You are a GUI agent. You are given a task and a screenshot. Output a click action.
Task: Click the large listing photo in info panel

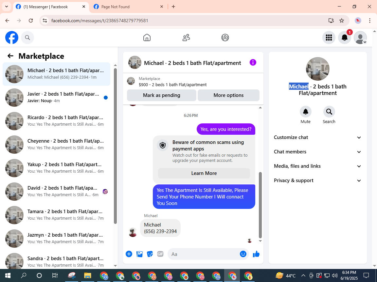click(x=318, y=69)
